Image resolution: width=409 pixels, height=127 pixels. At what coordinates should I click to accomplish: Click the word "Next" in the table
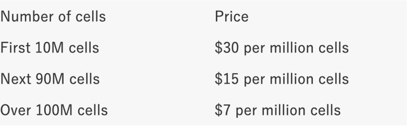[x=16, y=79]
